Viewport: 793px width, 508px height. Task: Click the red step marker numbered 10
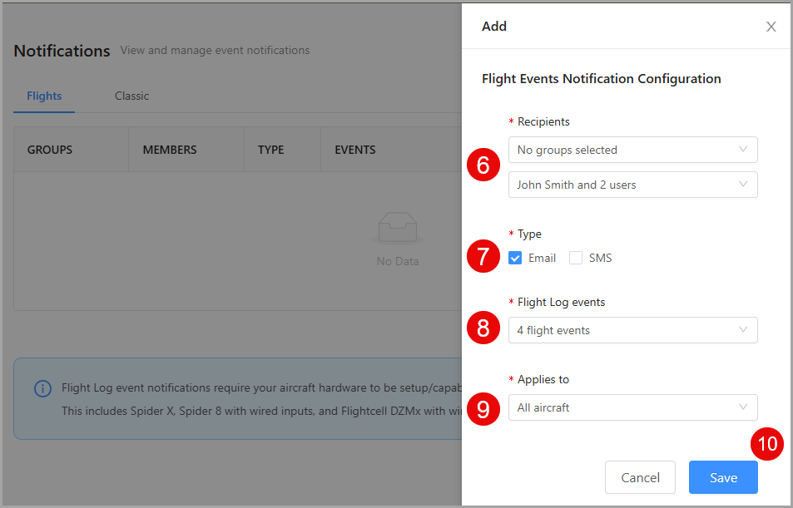pos(767,444)
